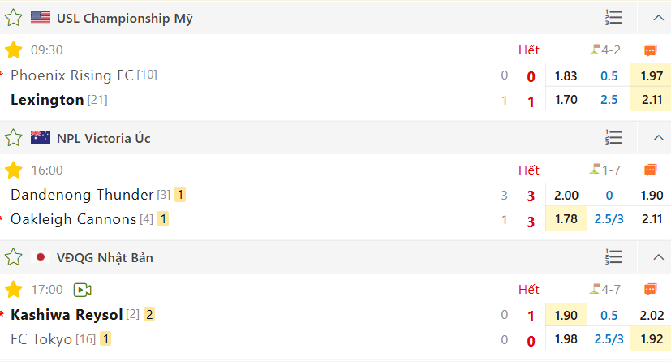671x362 pixels.
Task: Click corner flag icon showing 4-2
Action: pyautogui.click(x=595, y=50)
